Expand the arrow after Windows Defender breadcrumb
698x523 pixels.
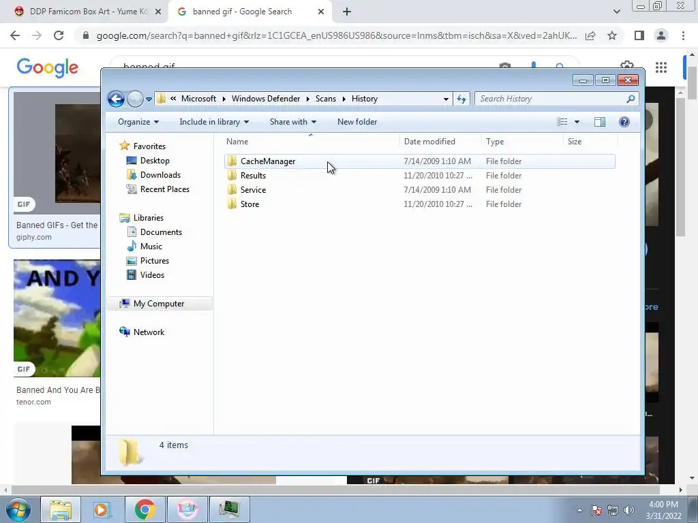307,99
